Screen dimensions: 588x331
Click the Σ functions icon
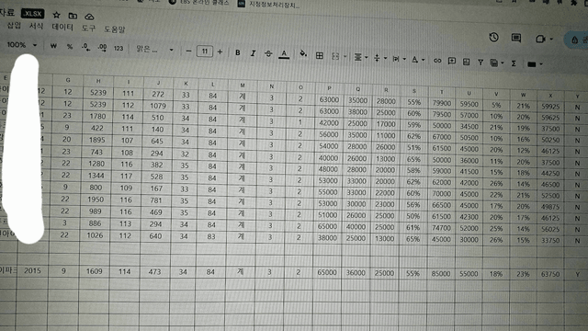point(514,63)
